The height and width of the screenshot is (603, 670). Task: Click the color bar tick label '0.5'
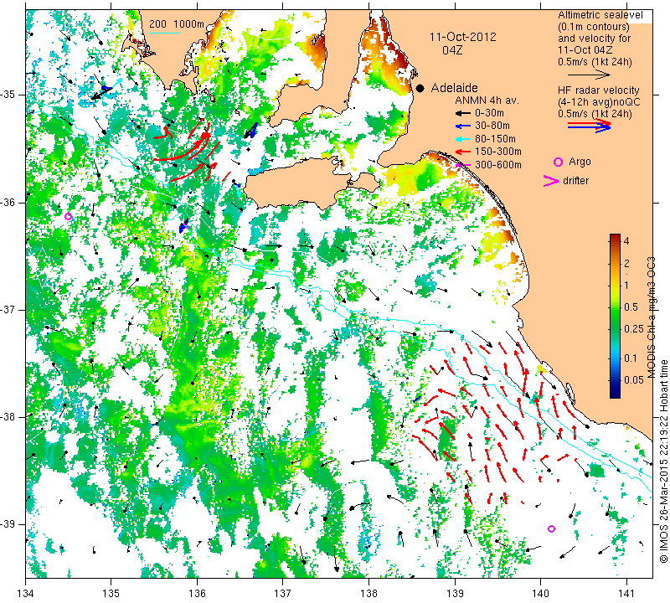click(x=631, y=307)
